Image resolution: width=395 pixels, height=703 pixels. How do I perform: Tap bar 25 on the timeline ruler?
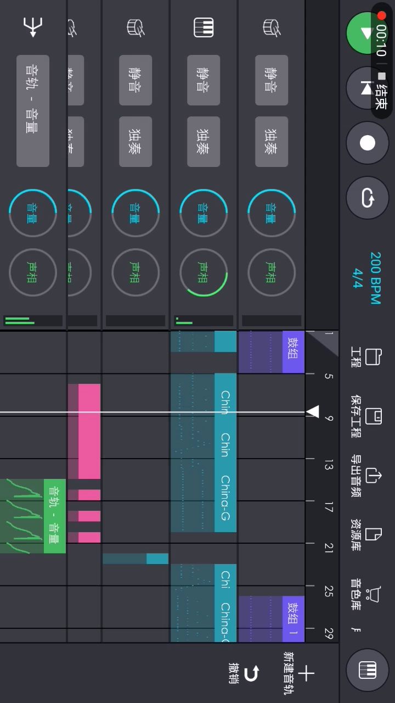pyautogui.click(x=328, y=591)
